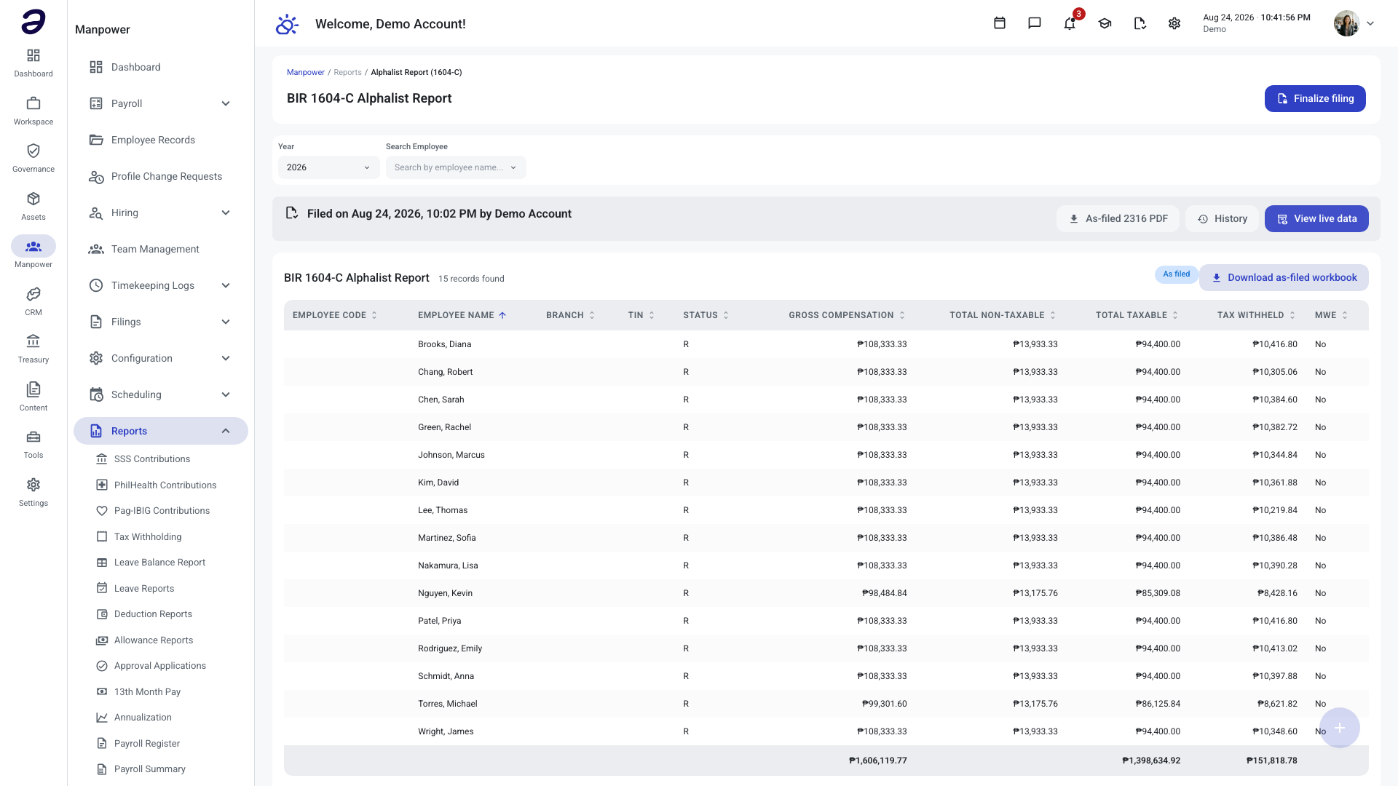Image resolution: width=1398 pixels, height=786 pixels.
Task: Open Settings in the left rail
Action: coord(33,492)
